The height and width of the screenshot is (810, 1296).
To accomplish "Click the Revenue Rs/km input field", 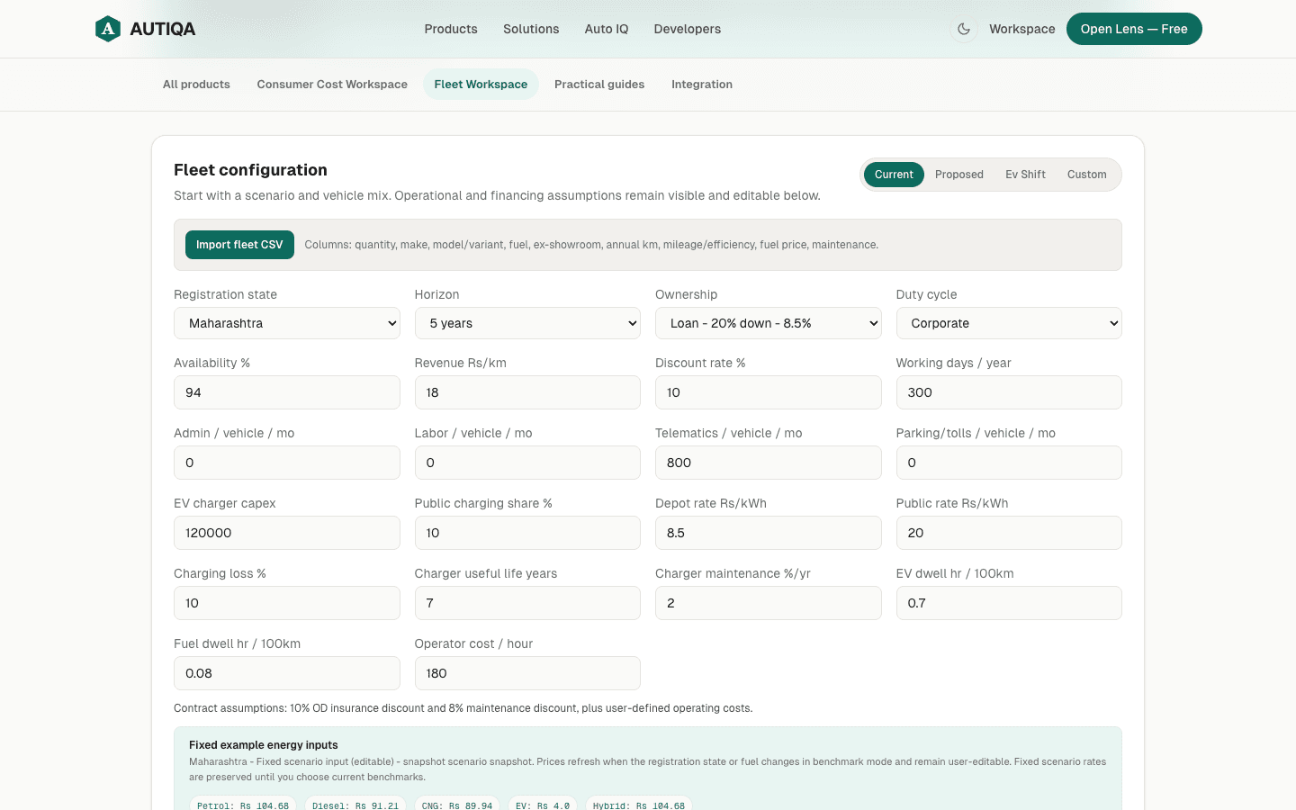I will click(x=527, y=392).
